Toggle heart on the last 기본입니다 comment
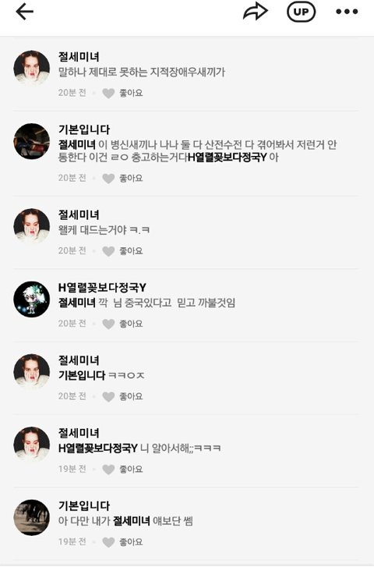This screenshot has width=374, height=567. tap(108, 542)
